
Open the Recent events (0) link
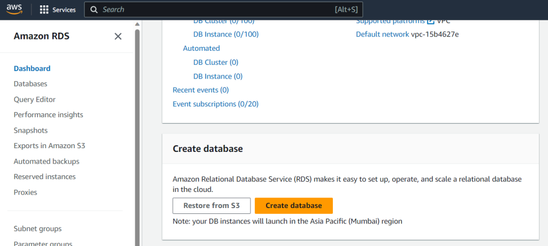[x=201, y=90]
